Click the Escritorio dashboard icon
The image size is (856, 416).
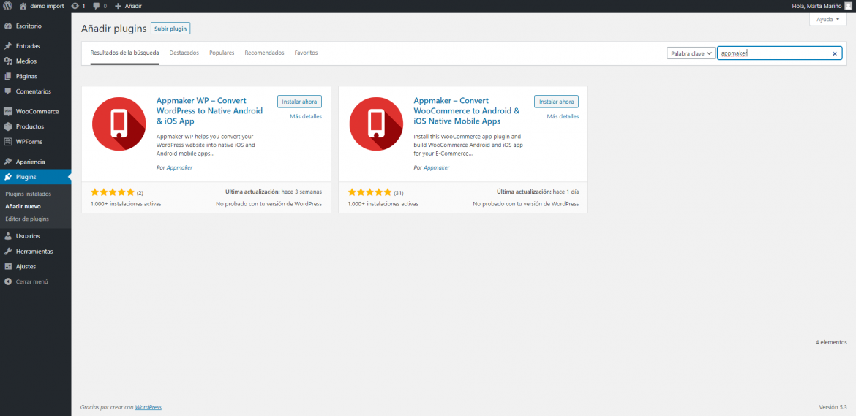7,26
